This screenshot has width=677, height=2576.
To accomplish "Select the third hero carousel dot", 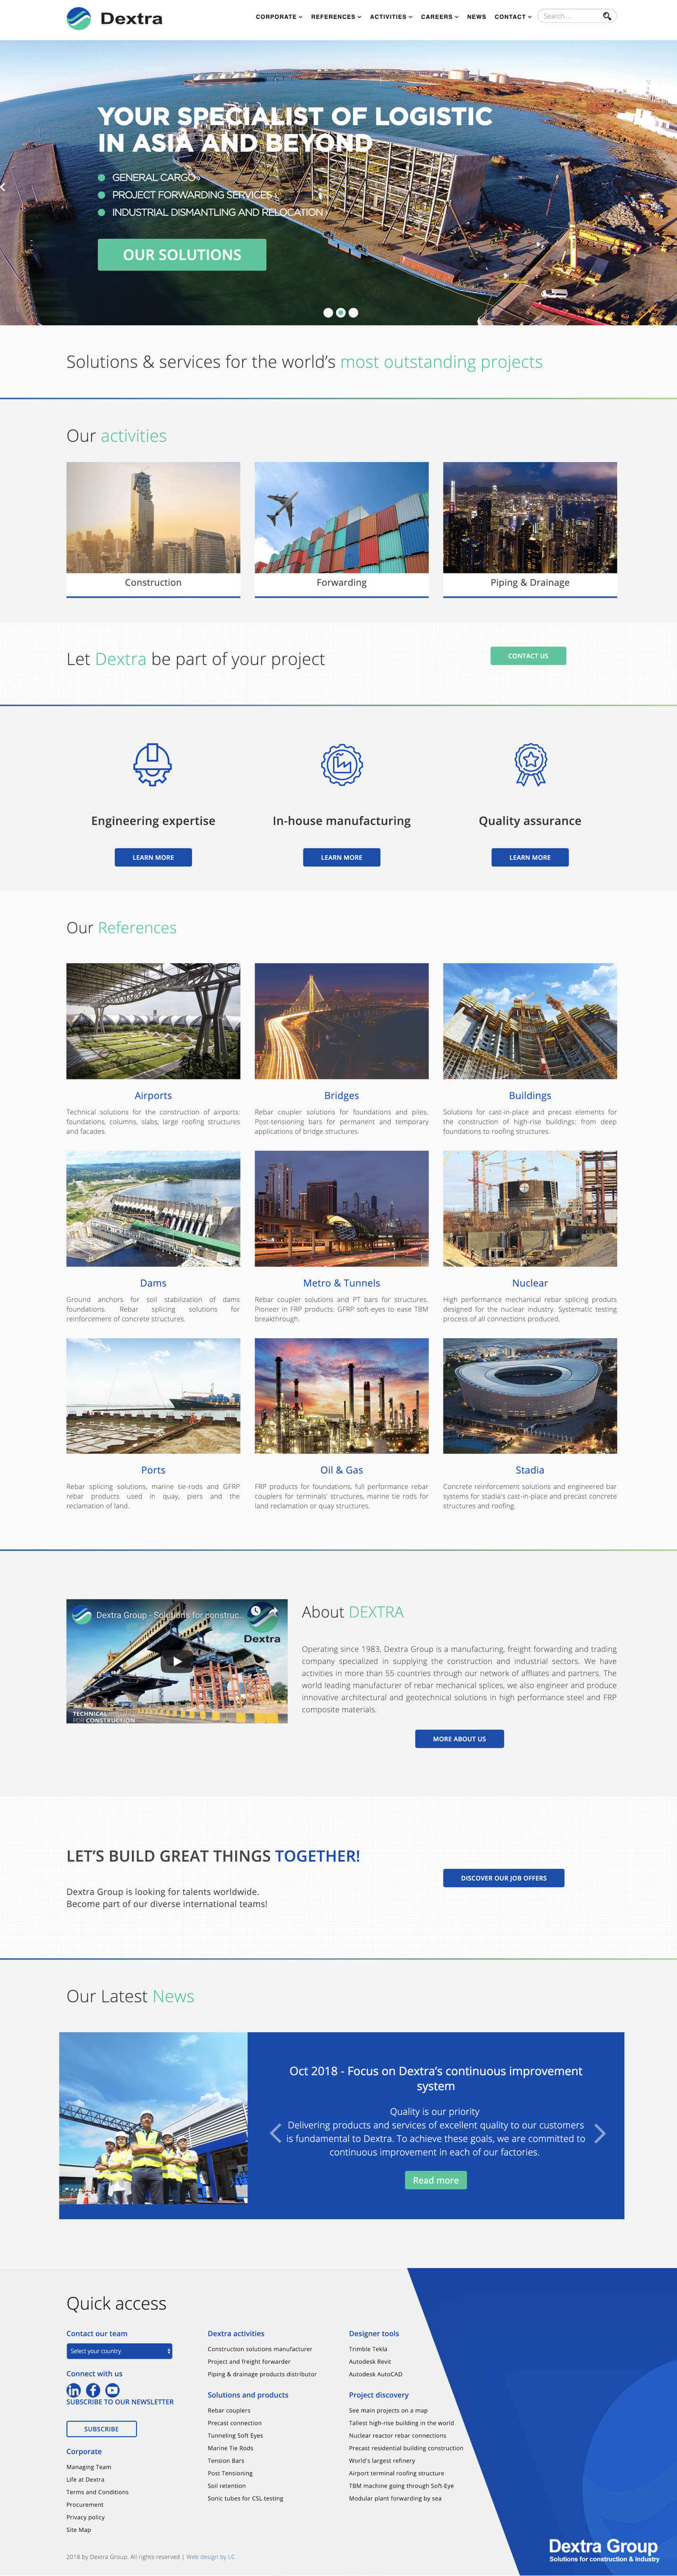I will click(x=353, y=313).
